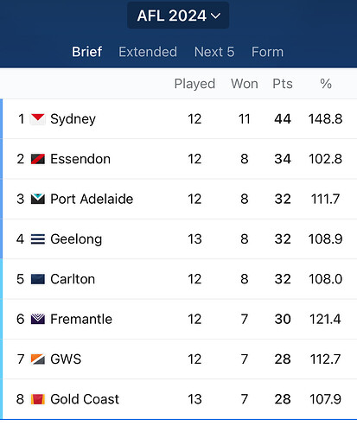Click the Sydney Swans team logo
The height and width of the screenshot is (432, 357).
(38, 119)
